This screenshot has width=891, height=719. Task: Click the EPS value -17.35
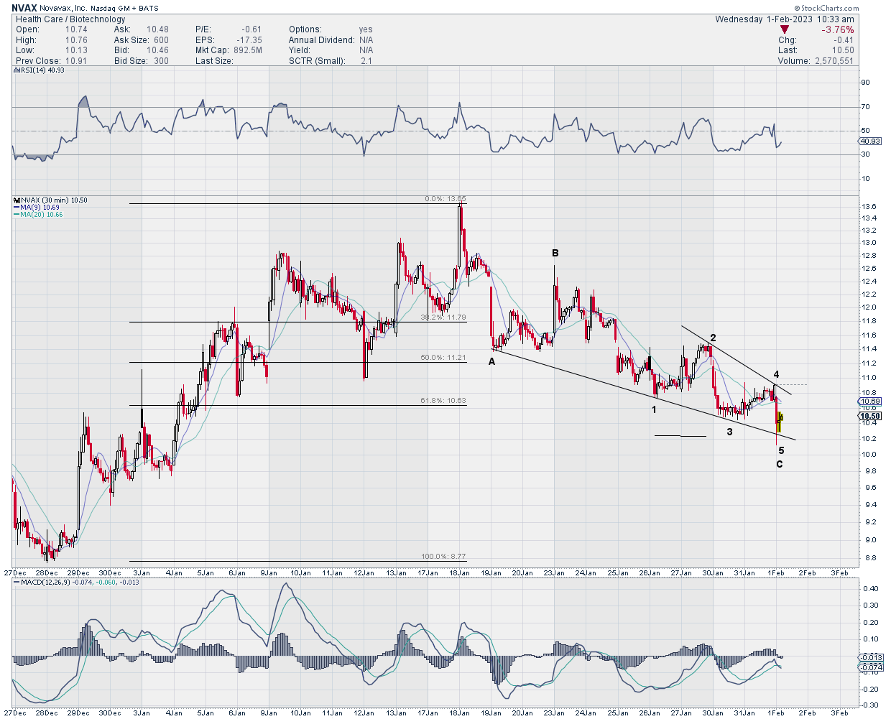(x=249, y=40)
